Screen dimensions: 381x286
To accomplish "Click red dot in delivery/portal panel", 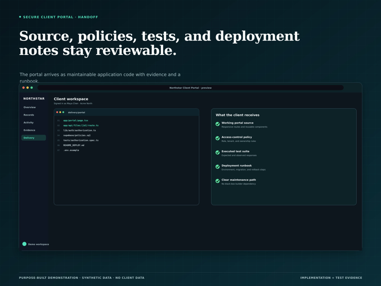I will [57, 112].
